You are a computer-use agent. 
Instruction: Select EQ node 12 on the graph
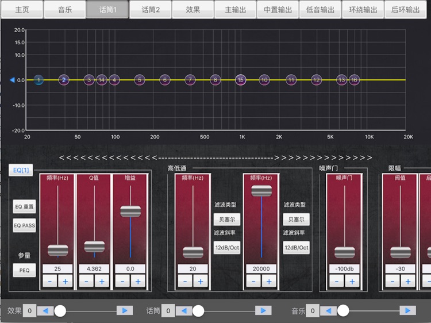click(317, 80)
